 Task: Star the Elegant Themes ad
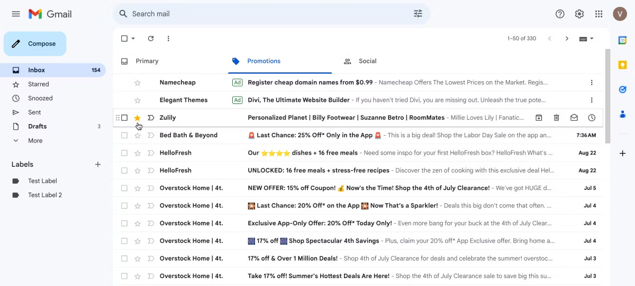pyautogui.click(x=138, y=100)
